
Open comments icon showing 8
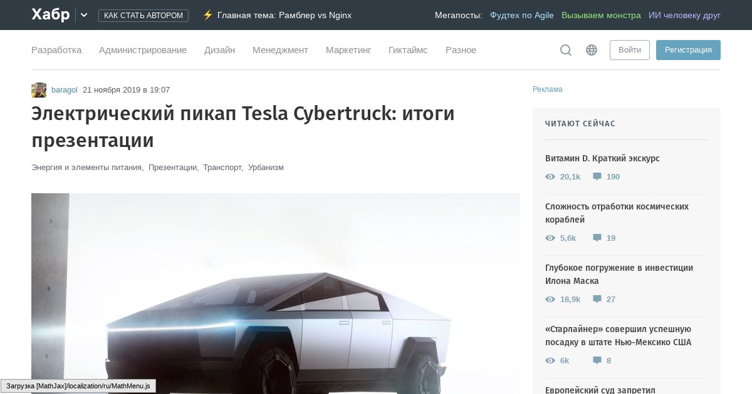click(597, 361)
